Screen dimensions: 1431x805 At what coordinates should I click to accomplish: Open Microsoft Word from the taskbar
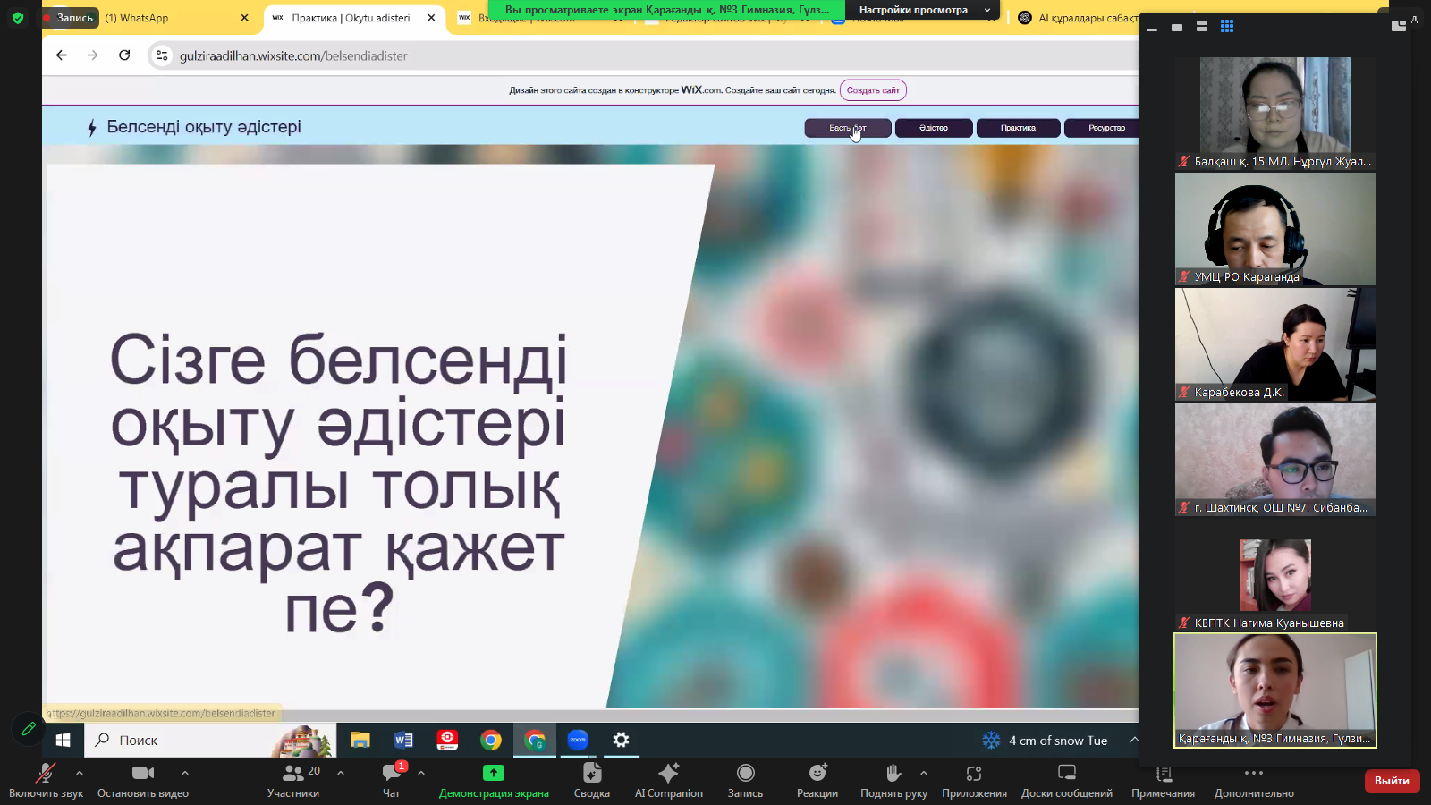click(403, 740)
